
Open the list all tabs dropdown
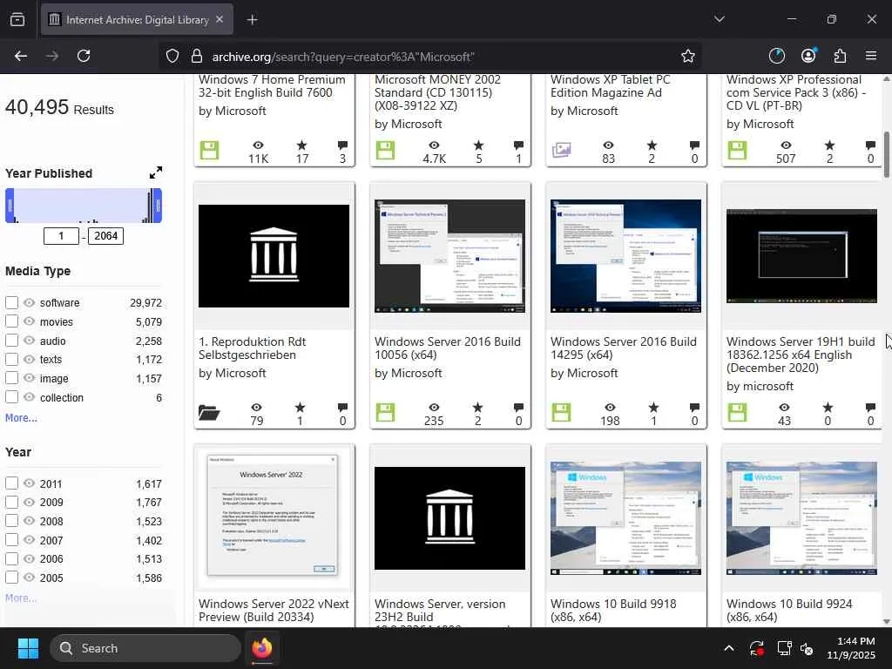(719, 19)
